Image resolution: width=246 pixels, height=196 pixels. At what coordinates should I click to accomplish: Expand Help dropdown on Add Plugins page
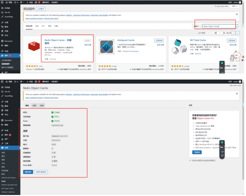click(235, 6)
